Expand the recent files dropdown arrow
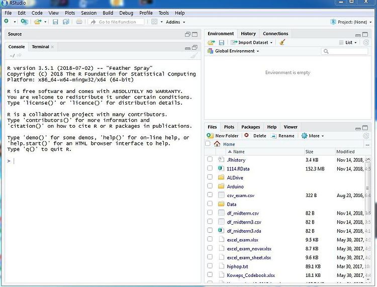This screenshot has width=377, height=287. [45, 22]
